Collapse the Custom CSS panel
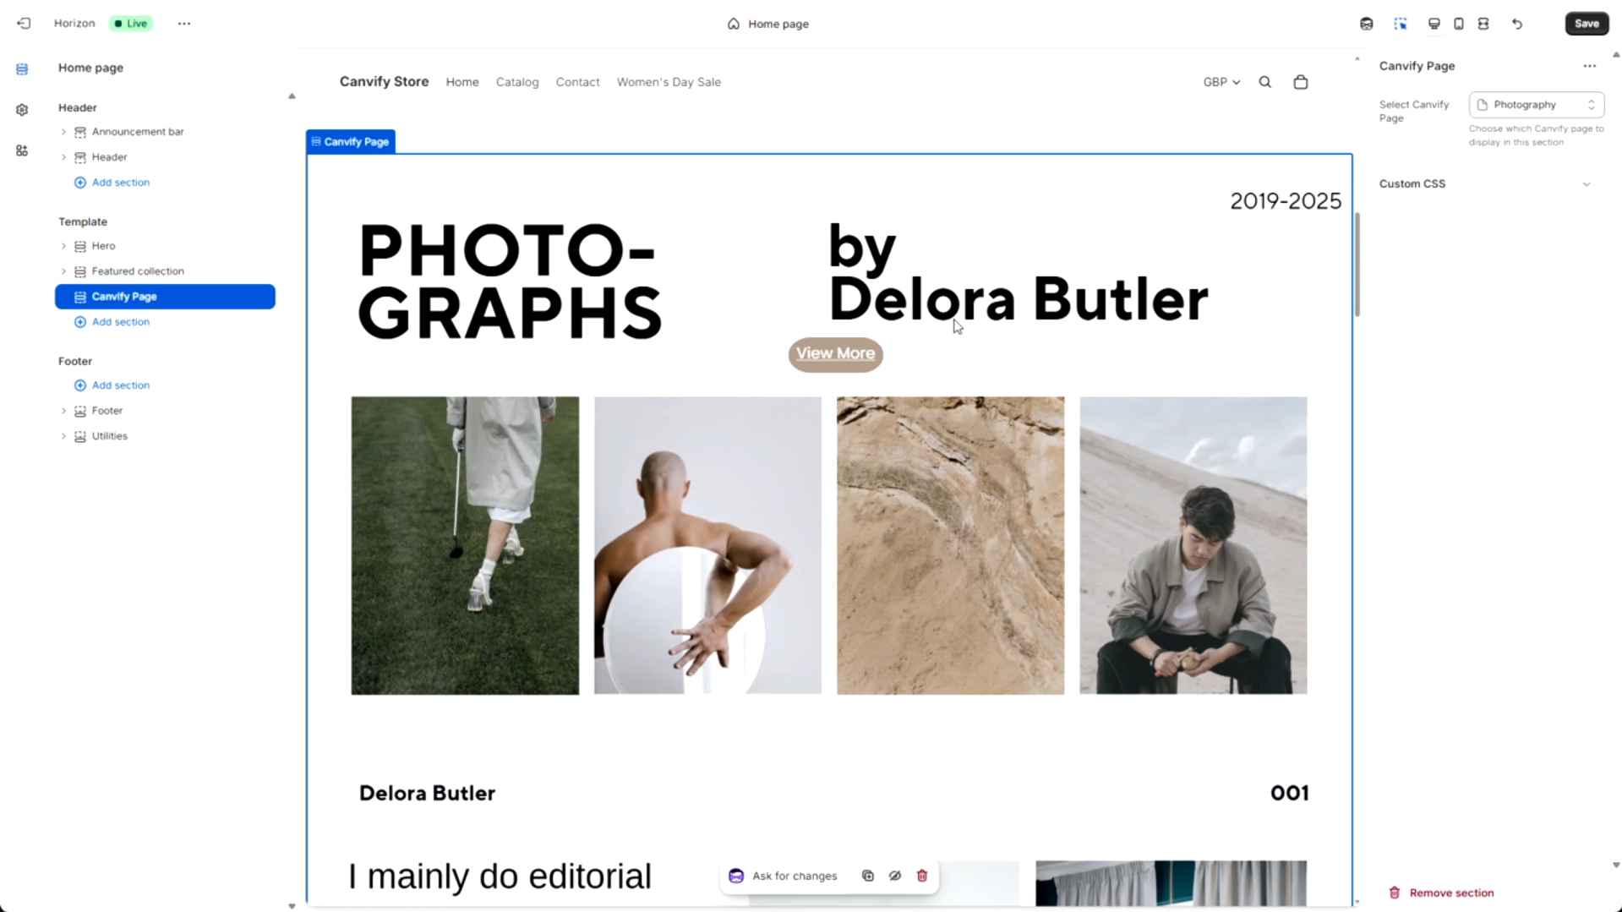The height and width of the screenshot is (912, 1622). (1586, 183)
